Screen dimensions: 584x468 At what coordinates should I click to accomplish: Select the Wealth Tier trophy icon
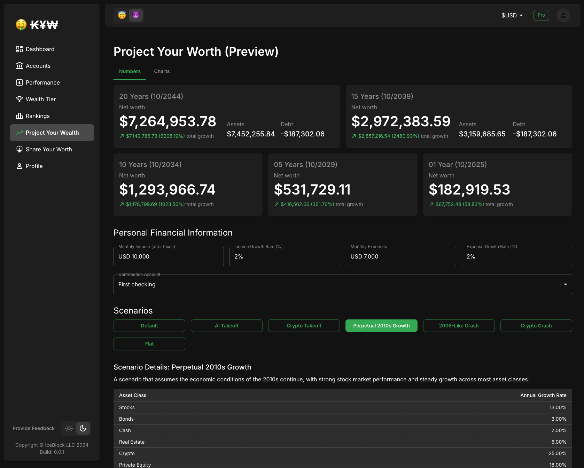(20, 99)
